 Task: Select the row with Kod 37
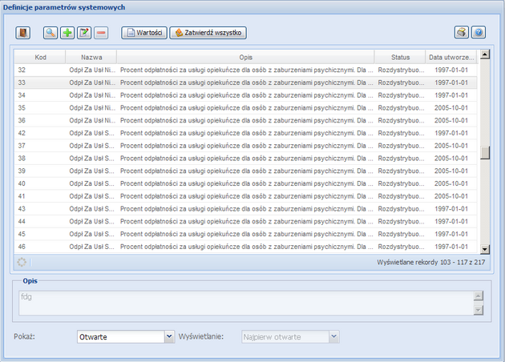click(245, 146)
